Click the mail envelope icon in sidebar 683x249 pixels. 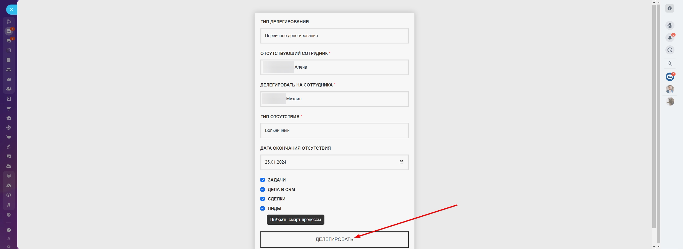(9, 79)
